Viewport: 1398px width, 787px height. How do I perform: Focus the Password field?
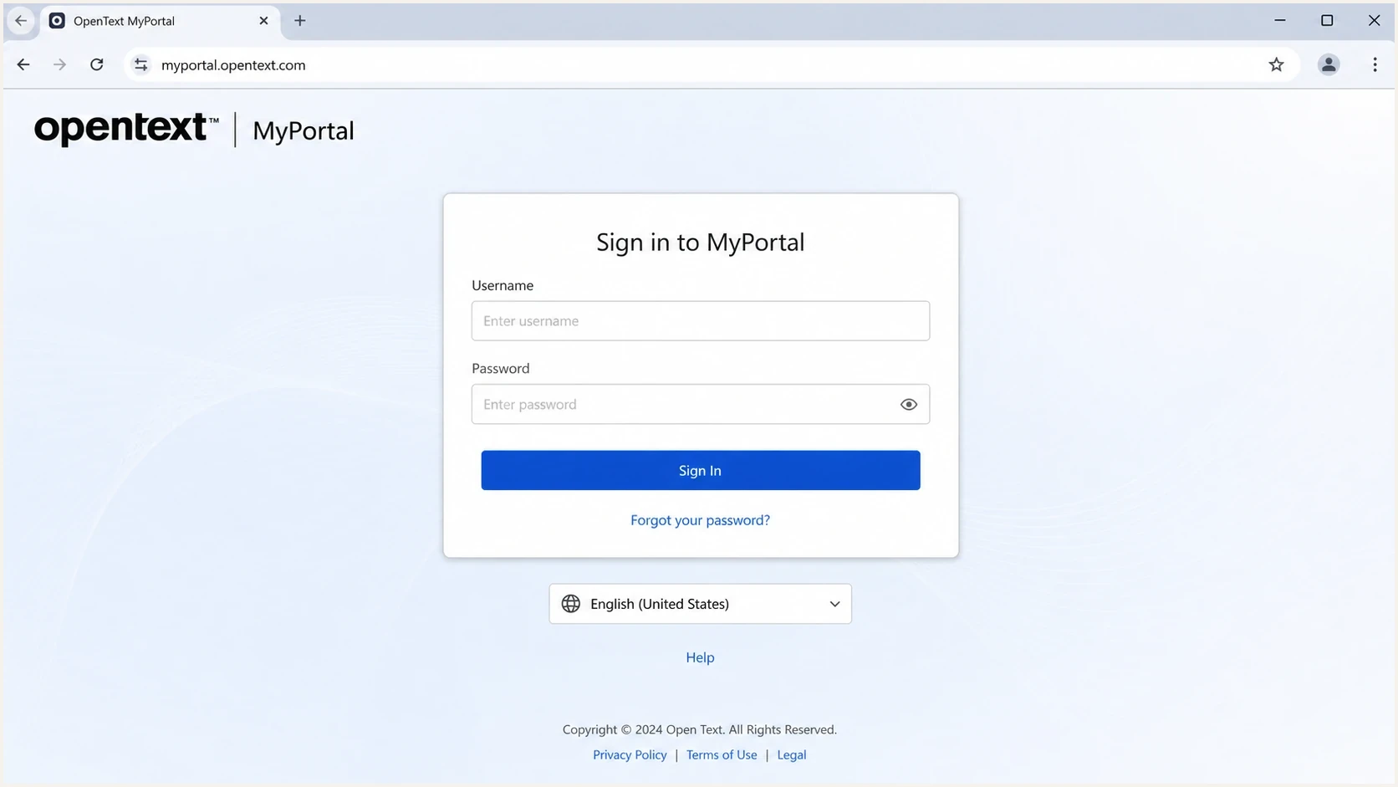point(701,404)
